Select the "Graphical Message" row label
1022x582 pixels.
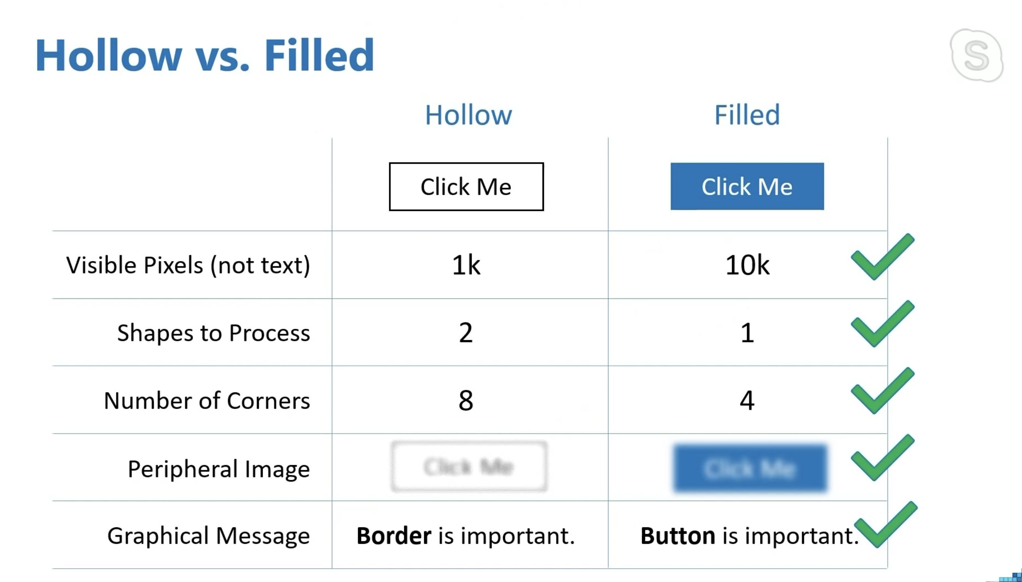pos(208,536)
